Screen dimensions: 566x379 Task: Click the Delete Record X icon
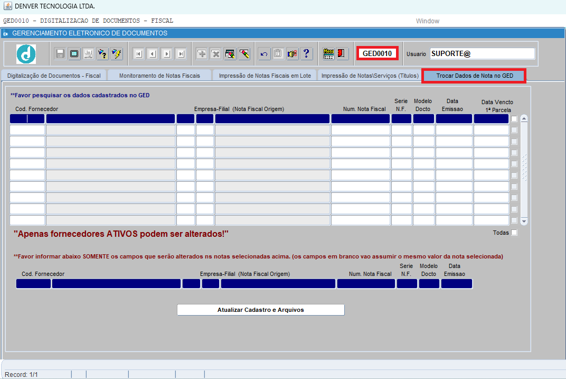click(x=215, y=53)
